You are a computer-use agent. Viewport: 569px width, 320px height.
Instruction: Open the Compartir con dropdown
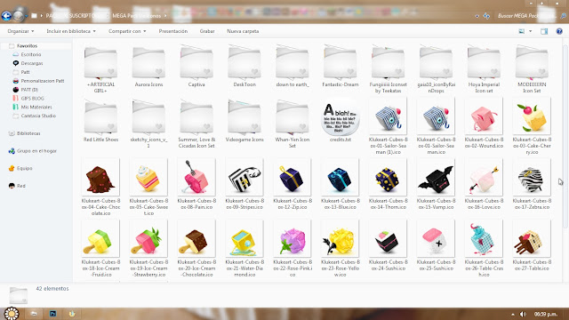click(127, 31)
